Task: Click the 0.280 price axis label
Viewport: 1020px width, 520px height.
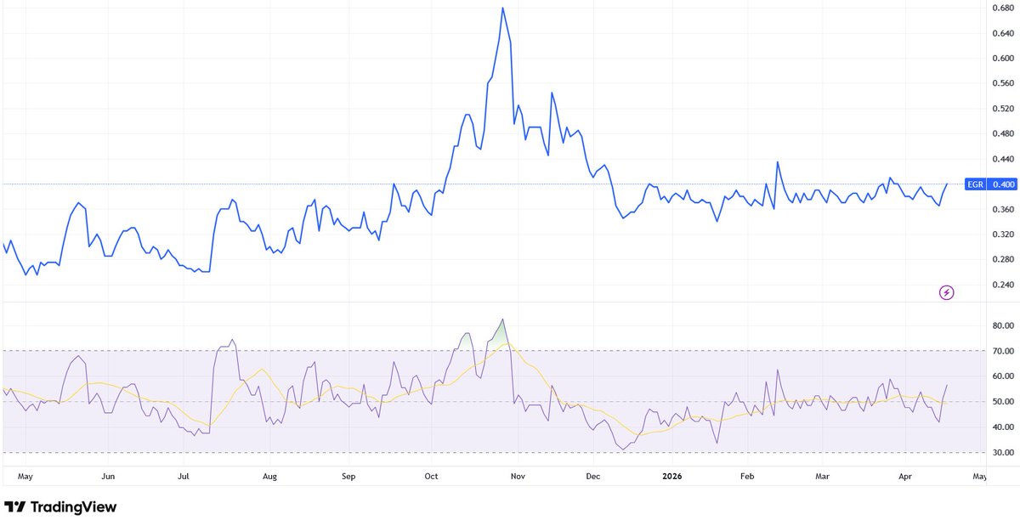Action: 1003,259
